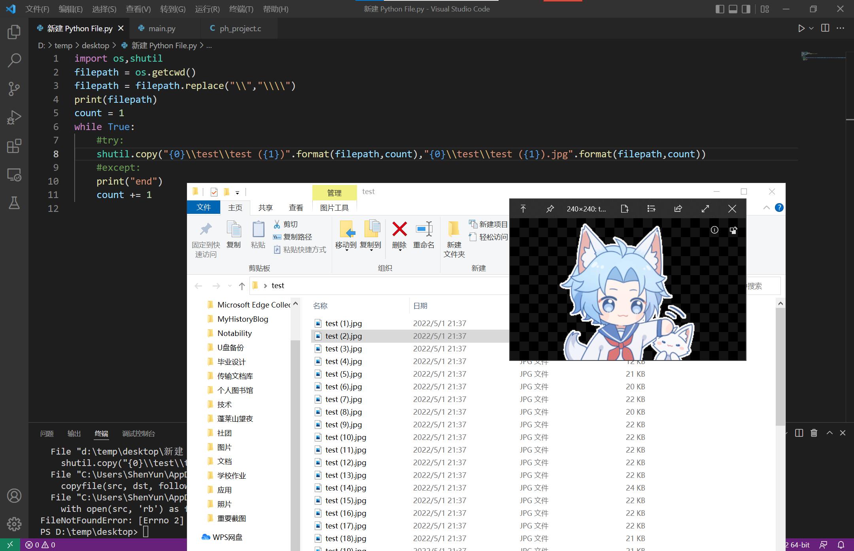Screen dimensions: 854x551
Task: Select the file test (5).jpg
Action: coord(343,374)
